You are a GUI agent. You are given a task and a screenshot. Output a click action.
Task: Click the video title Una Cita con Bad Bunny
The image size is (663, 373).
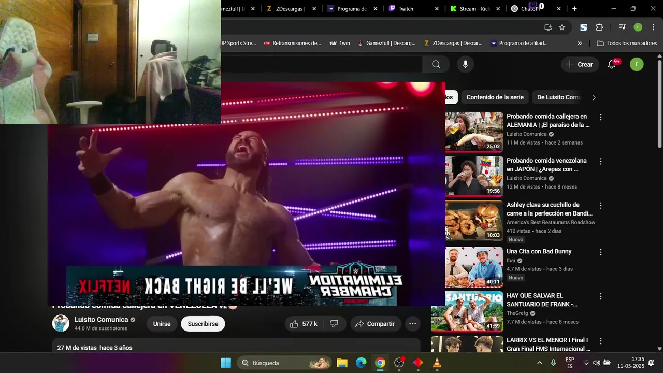coord(539,251)
